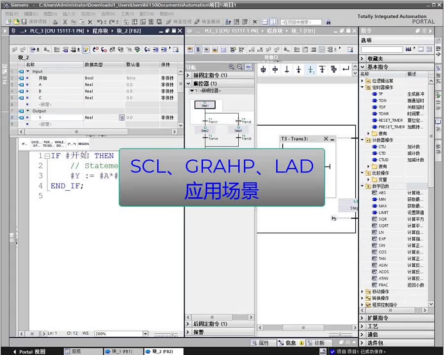Click the return-arrow close branch icon
Image resolution: width=444 pixels, height=355 pixels.
pos(346,69)
